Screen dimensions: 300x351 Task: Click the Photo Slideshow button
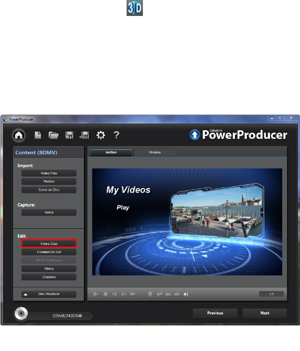(49, 260)
